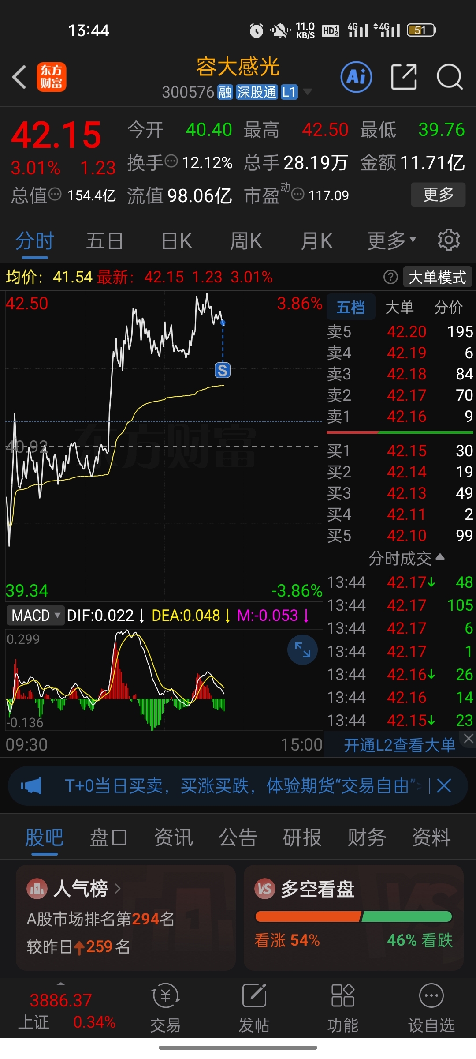Open the 更多 period dropdown
This screenshot has width=476, height=1059.
tap(391, 240)
